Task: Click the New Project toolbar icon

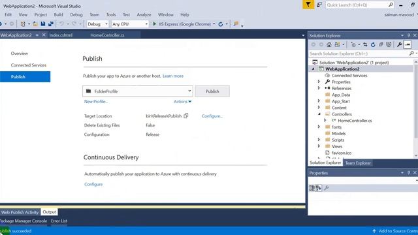Action: (23, 24)
